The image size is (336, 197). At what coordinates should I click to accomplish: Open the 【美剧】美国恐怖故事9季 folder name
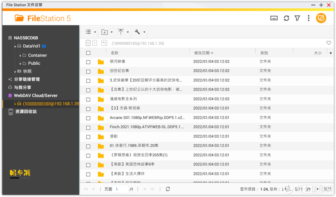pyautogui.click(x=132, y=164)
